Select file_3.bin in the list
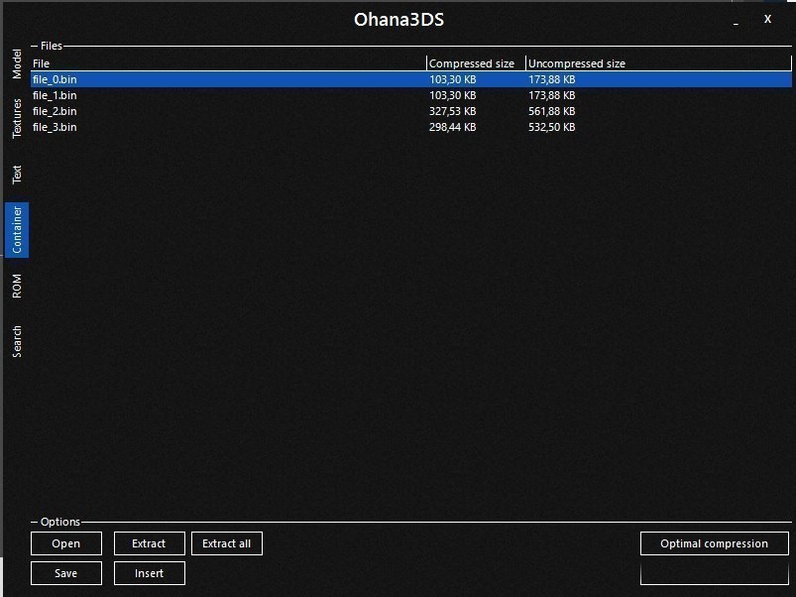 point(411,127)
